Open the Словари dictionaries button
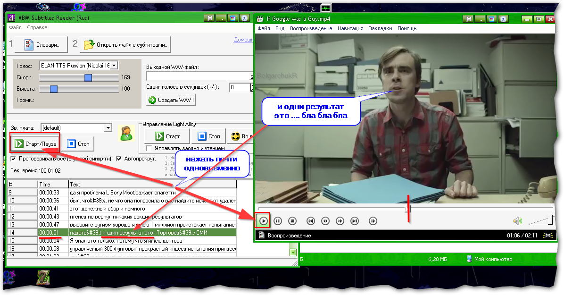Viewport: 564px width, 295px height. click(41, 45)
